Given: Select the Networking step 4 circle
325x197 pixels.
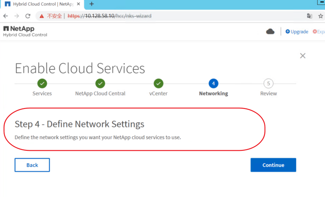Looking at the screenshot, I should (213, 84).
